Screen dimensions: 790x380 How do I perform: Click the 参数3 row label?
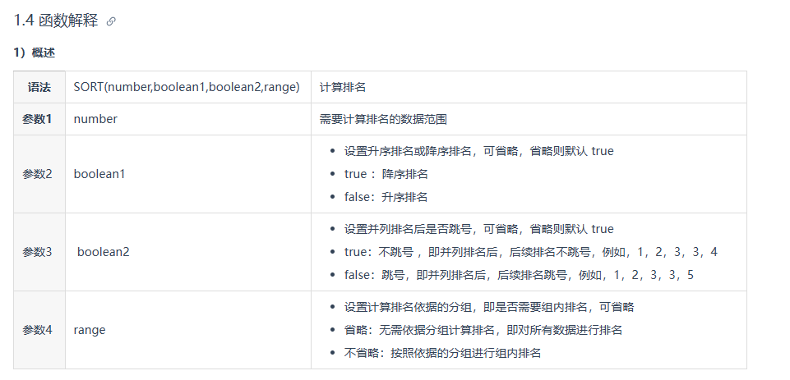point(38,252)
